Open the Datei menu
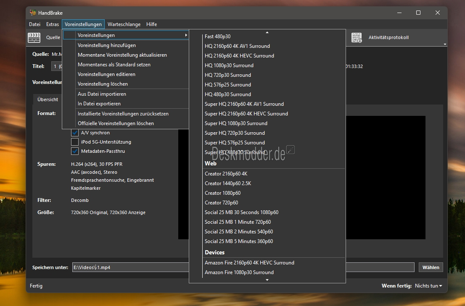 point(35,24)
